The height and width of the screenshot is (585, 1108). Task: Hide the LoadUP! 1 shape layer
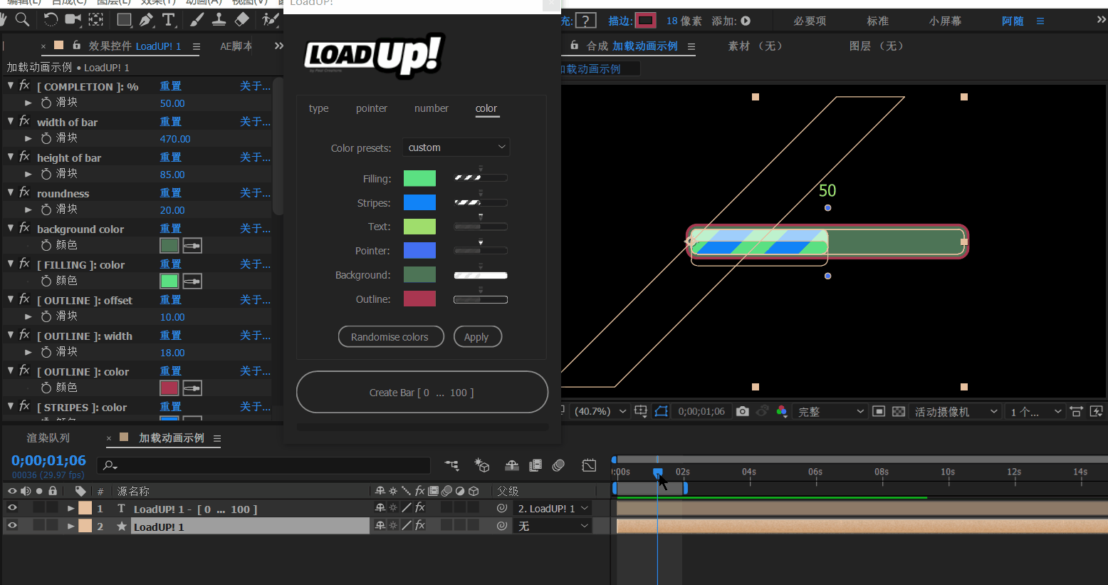pos(12,526)
